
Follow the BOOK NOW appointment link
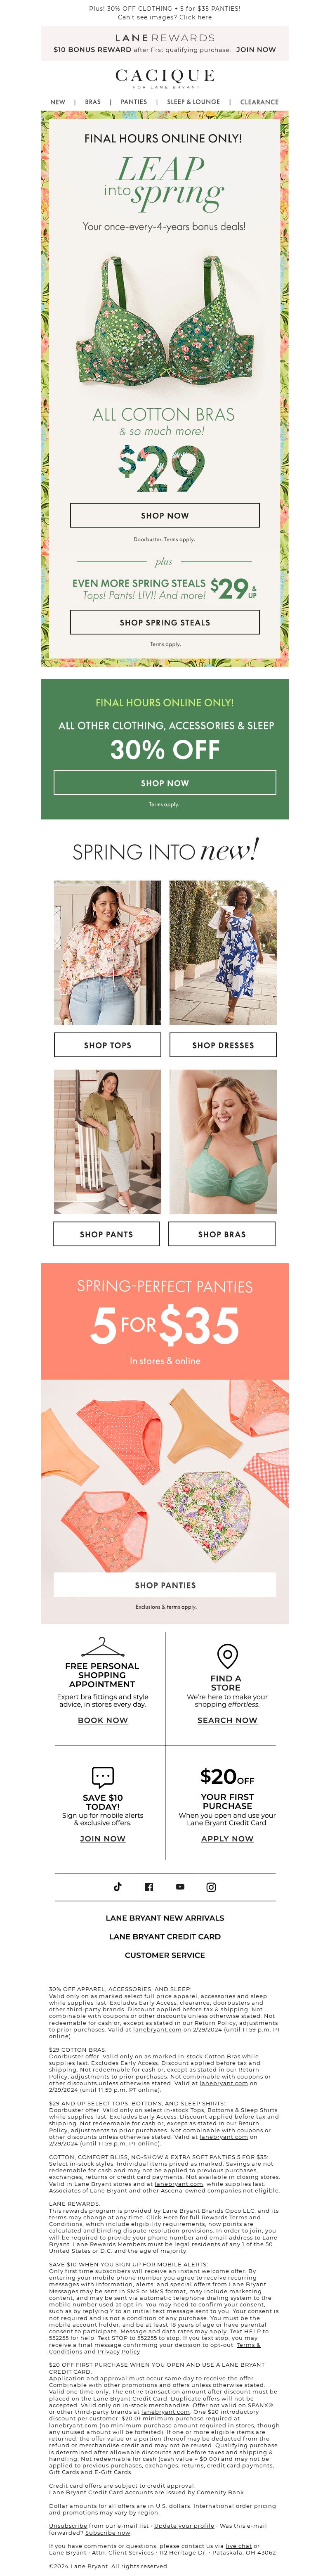click(103, 1720)
